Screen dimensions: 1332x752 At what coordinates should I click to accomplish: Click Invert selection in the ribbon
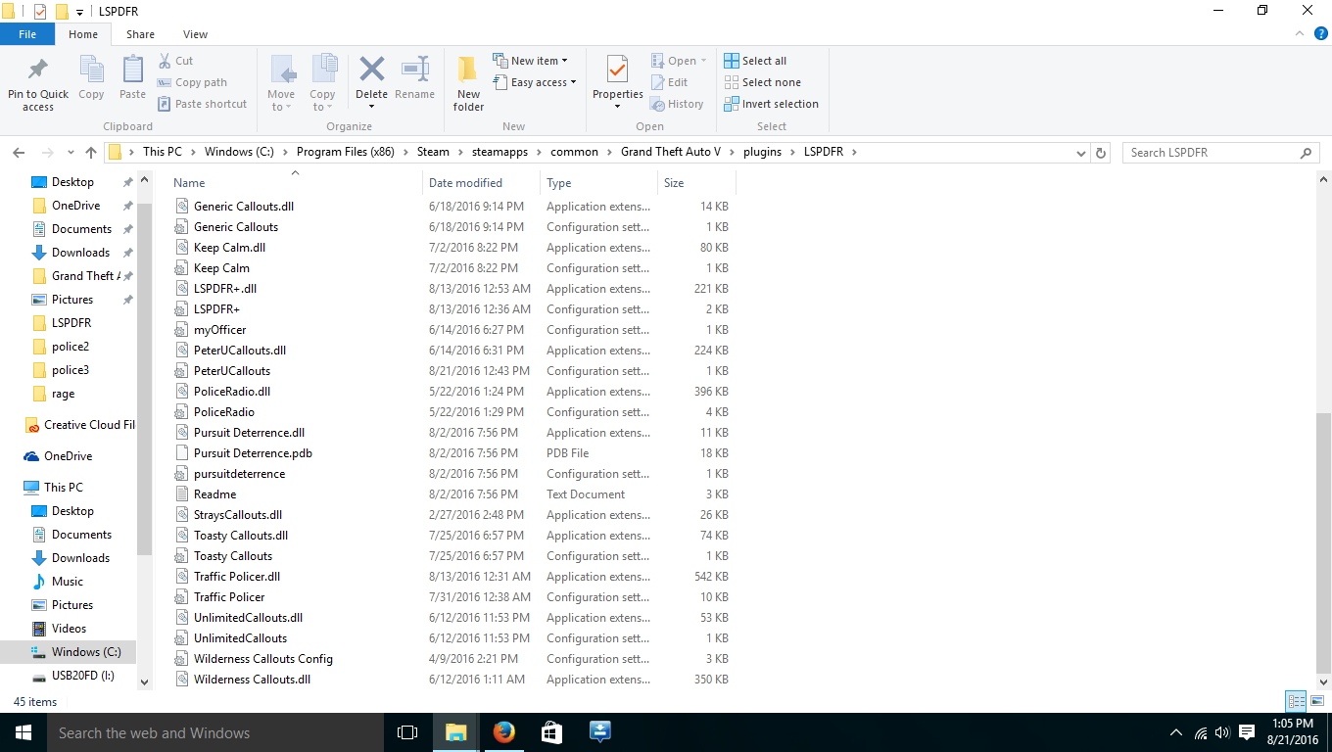pos(771,104)
